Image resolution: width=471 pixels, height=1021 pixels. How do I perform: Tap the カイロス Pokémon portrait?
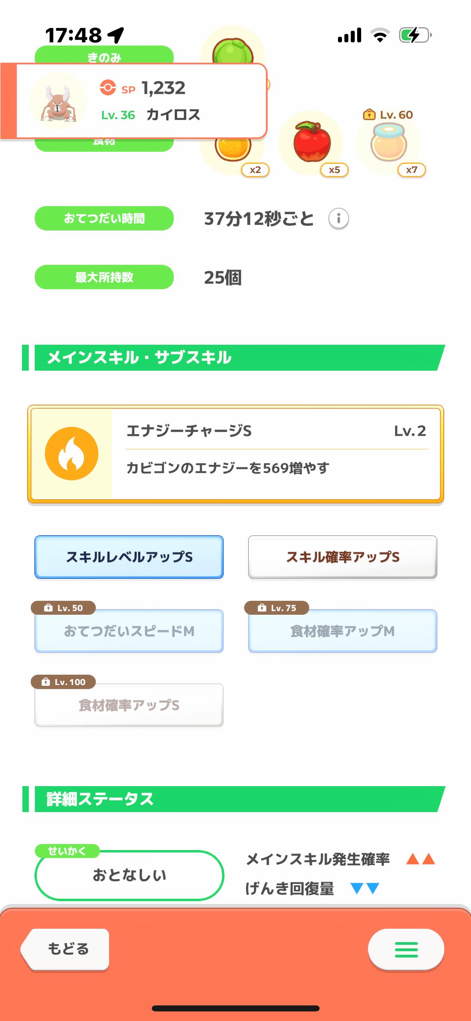point(58,101)
